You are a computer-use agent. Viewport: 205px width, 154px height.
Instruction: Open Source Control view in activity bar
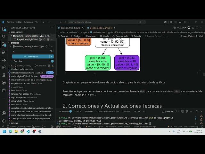coord(4,44)
